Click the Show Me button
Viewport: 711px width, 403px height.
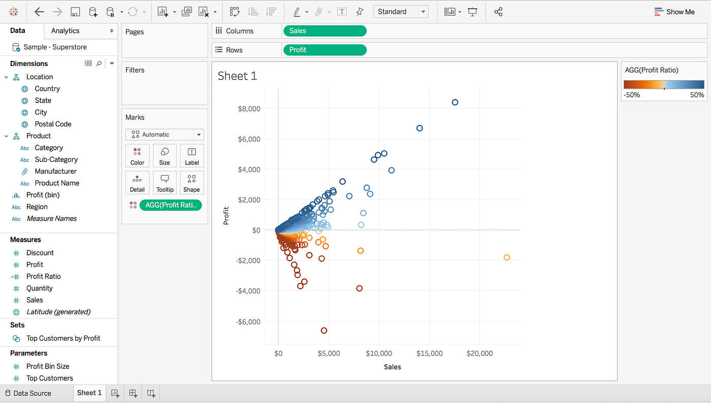pyautogui.click(x=674, y=11)
